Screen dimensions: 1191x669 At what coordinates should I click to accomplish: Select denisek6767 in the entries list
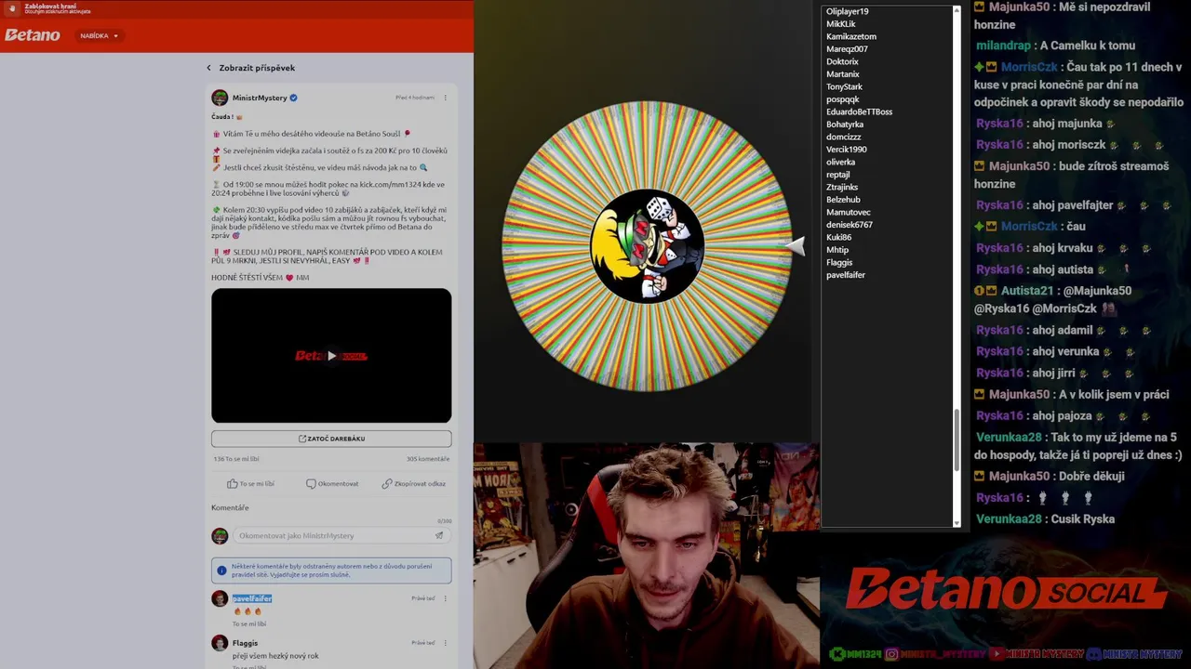[850, 225]
